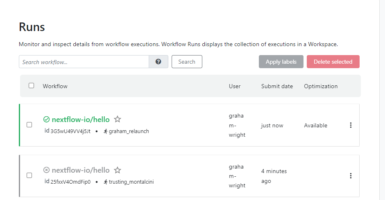
Task: Tick the select-all checkbox in the header
Action: pyautogui.click(x=31, y=85)
